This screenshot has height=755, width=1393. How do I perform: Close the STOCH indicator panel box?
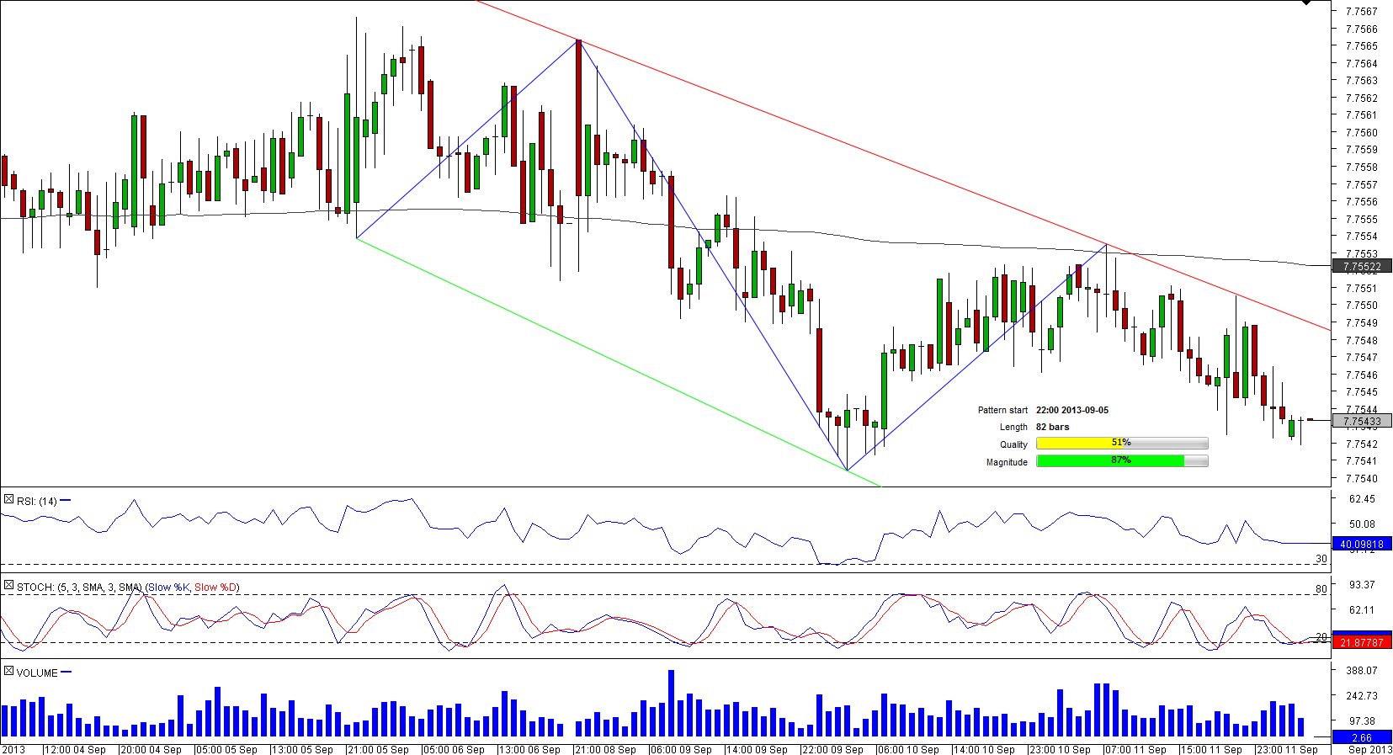click(8, 586)
